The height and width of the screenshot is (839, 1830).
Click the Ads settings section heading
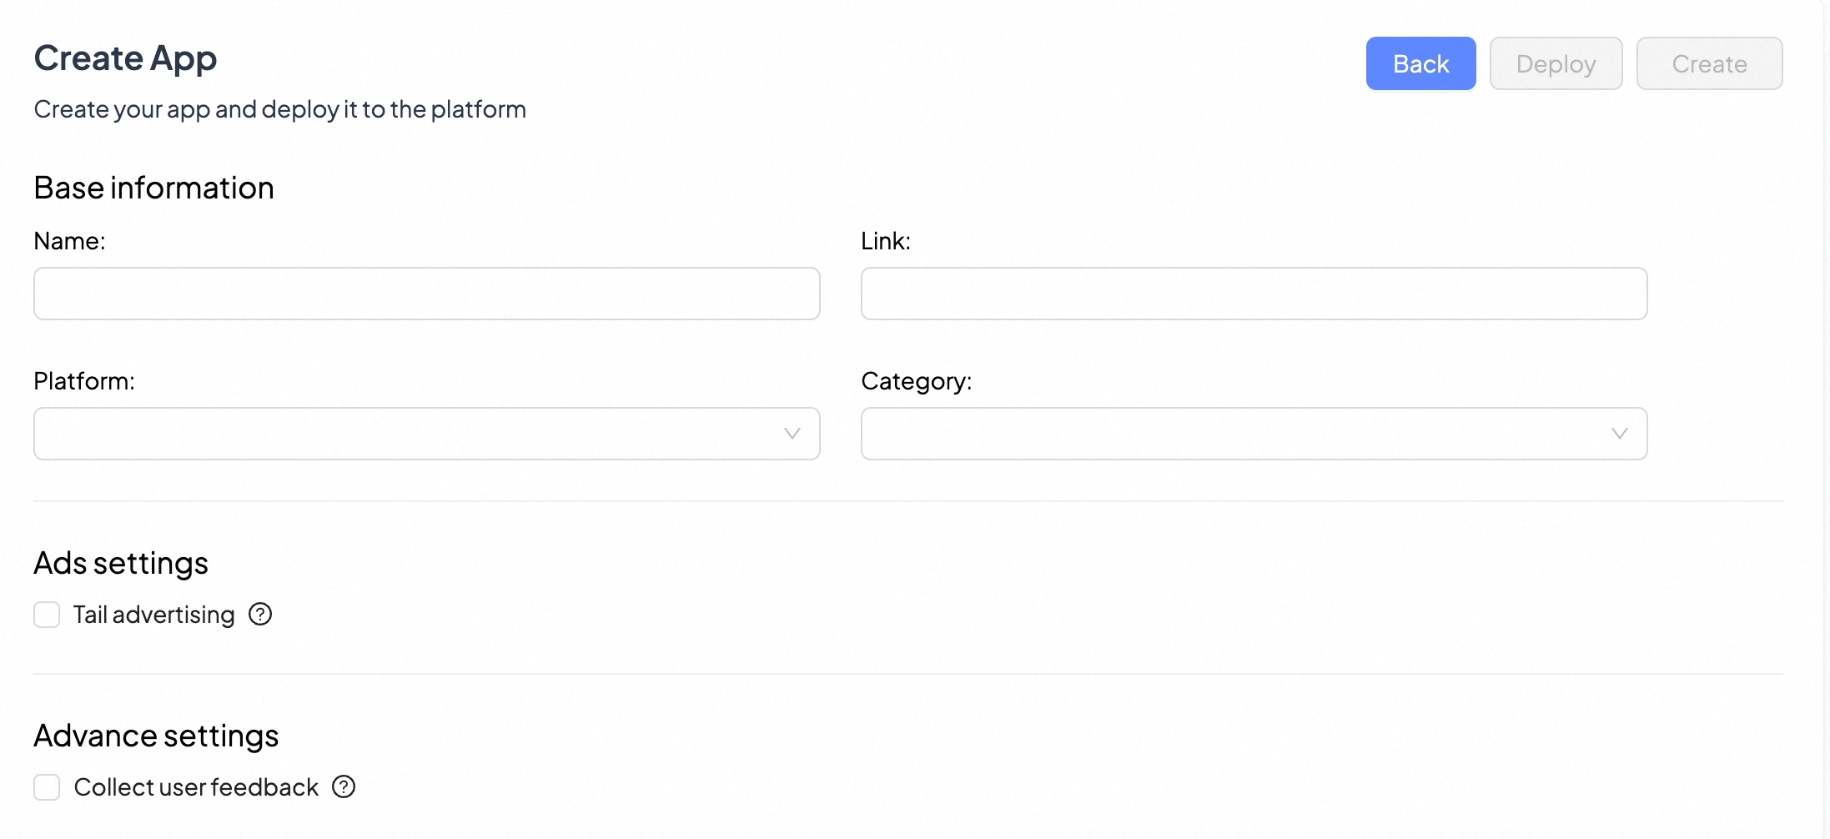[x=121, y=563]
